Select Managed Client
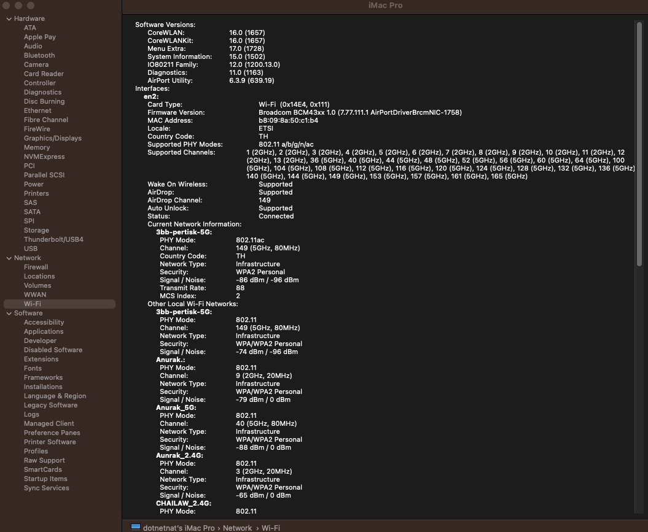The width and height of the screenshot is (648, 532). click(x=49, y=423)
